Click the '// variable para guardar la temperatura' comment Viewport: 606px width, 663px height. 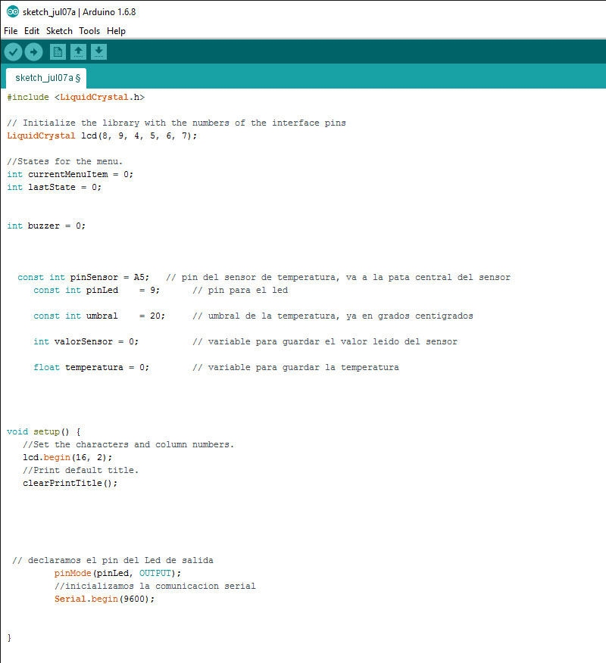pyautogui.click(x=295, y=367)
